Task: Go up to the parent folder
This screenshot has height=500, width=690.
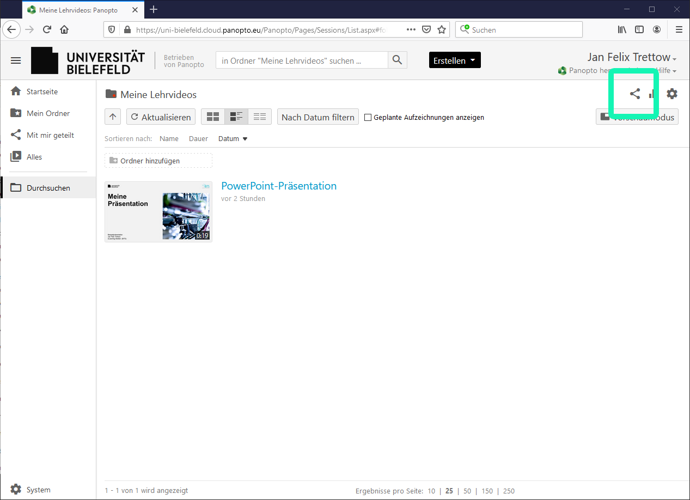Action: pos(113,117)
